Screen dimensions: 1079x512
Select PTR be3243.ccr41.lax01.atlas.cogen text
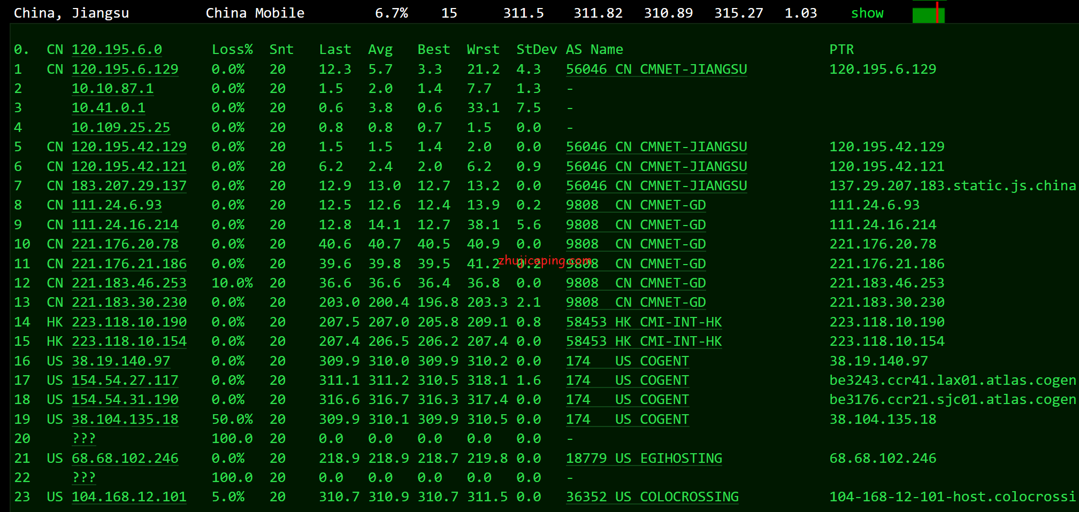(953, 381)
